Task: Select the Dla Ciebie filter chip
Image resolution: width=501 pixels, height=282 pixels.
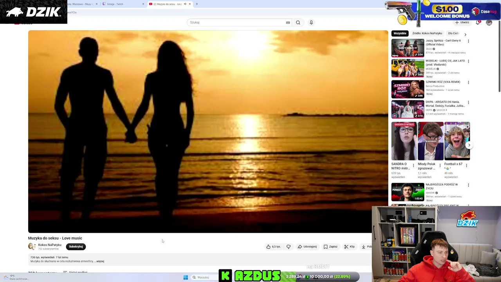Action: point(453,33)
